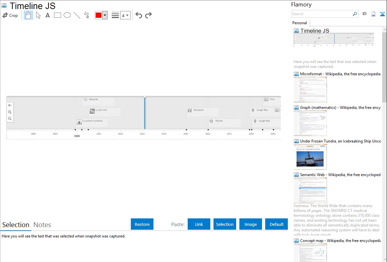Click the blue collapse panel icon

coord(382,14)
